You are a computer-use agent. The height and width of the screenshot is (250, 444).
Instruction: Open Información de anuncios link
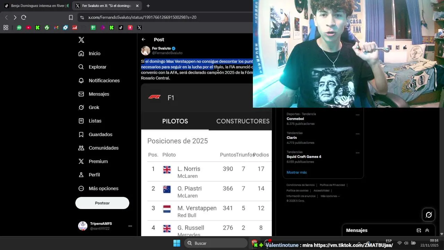click(x=301, y=196)
